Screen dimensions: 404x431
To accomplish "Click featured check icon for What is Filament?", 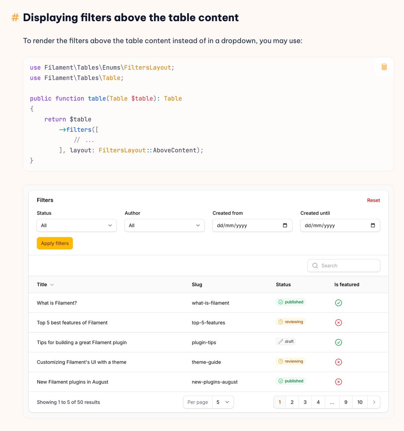I will coord(338,303).
